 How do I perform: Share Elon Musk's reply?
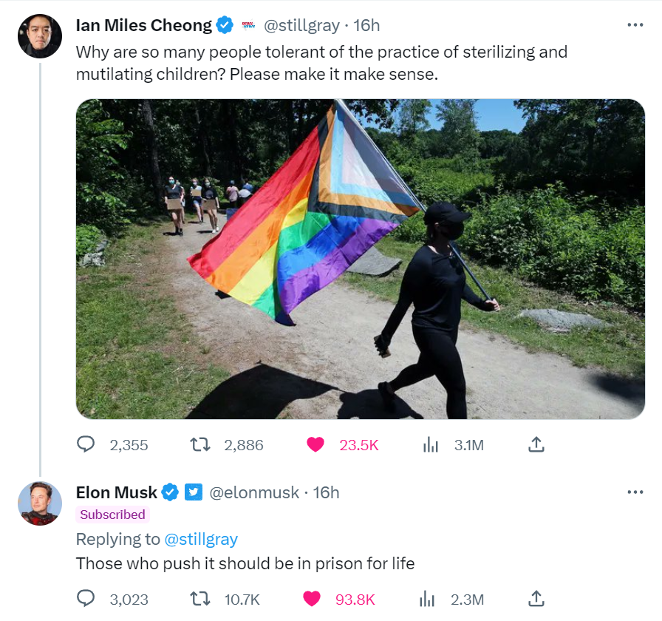[536, 599]
